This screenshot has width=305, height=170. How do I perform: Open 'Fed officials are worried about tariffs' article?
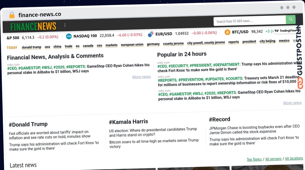point(50,134)
